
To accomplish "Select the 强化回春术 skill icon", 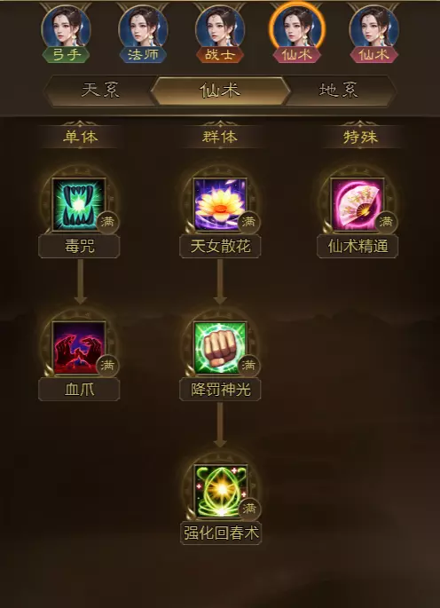I will tap(220, 492).
